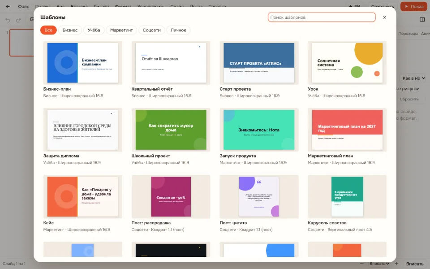This screenshot has height=269, width=430.
Task: Open the Вписать zoom dropdown with the chevron
Action: [379, 264]
